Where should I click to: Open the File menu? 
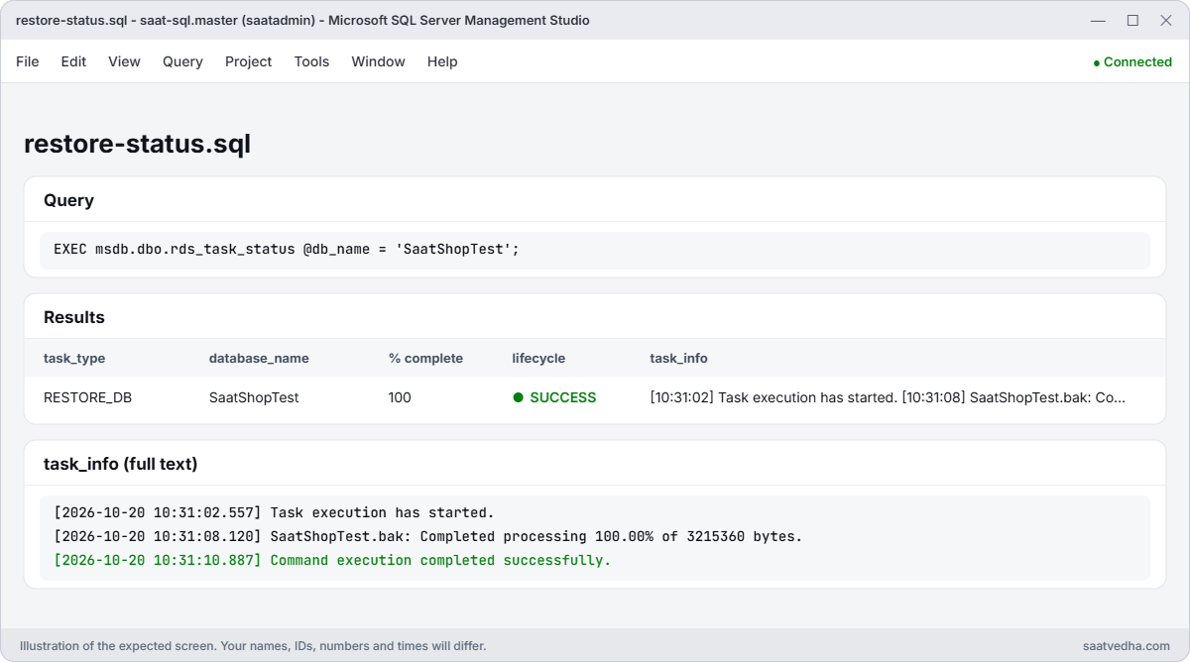pyautogui.click(x=28, y=61)
